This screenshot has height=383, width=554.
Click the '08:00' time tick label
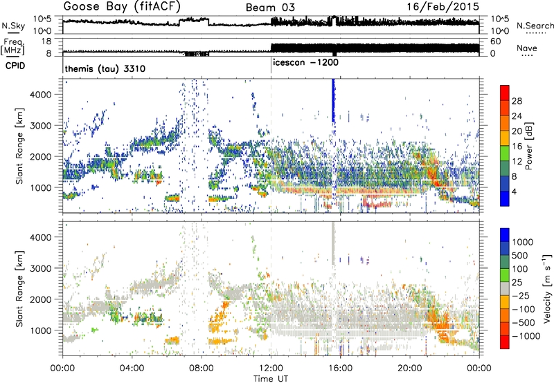coord(201,368)
